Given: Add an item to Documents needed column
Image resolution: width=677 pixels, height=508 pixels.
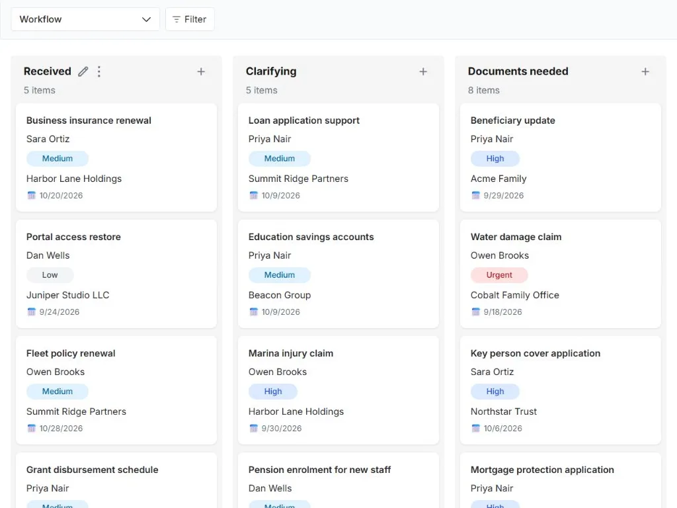Looking at the screenshot, I should [645, 71].
